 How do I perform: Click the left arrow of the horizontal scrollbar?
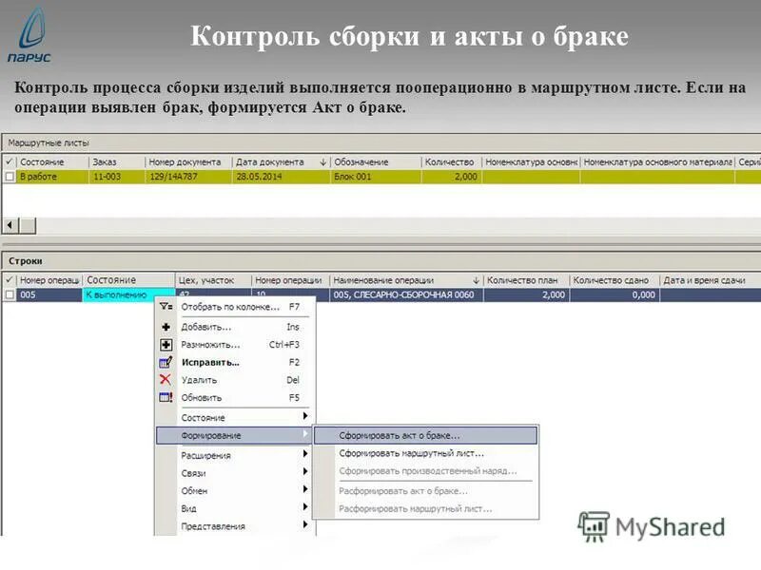[x=9, y=222]
